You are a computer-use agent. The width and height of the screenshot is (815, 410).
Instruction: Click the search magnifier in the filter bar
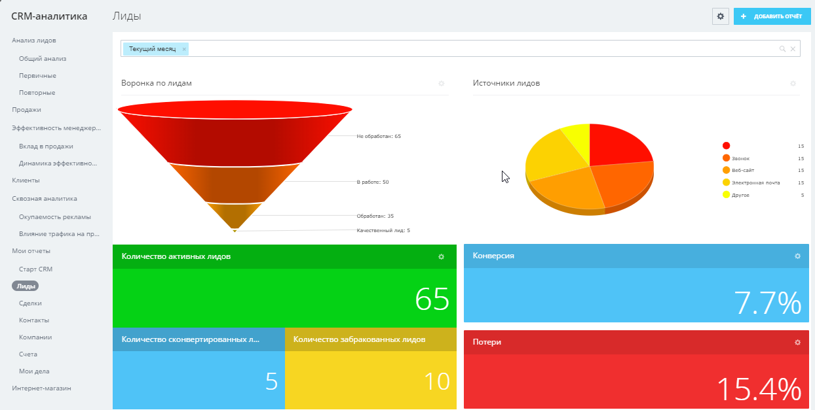click(x=782, y=49)
